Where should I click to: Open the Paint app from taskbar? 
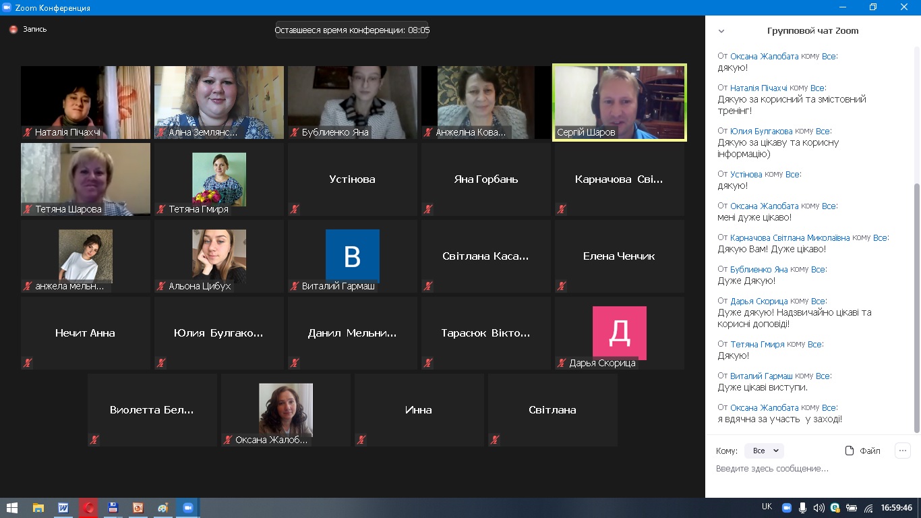pos(162,508)
